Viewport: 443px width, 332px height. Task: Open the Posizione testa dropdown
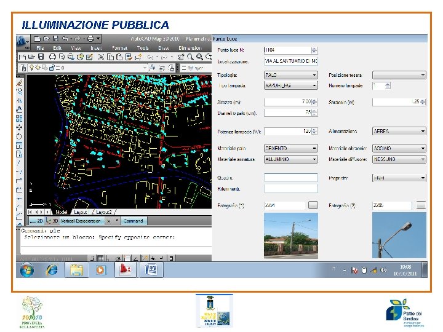[x=399, y=75]
